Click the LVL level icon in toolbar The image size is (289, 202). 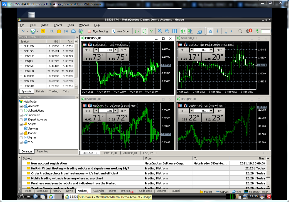click(257, 31)
